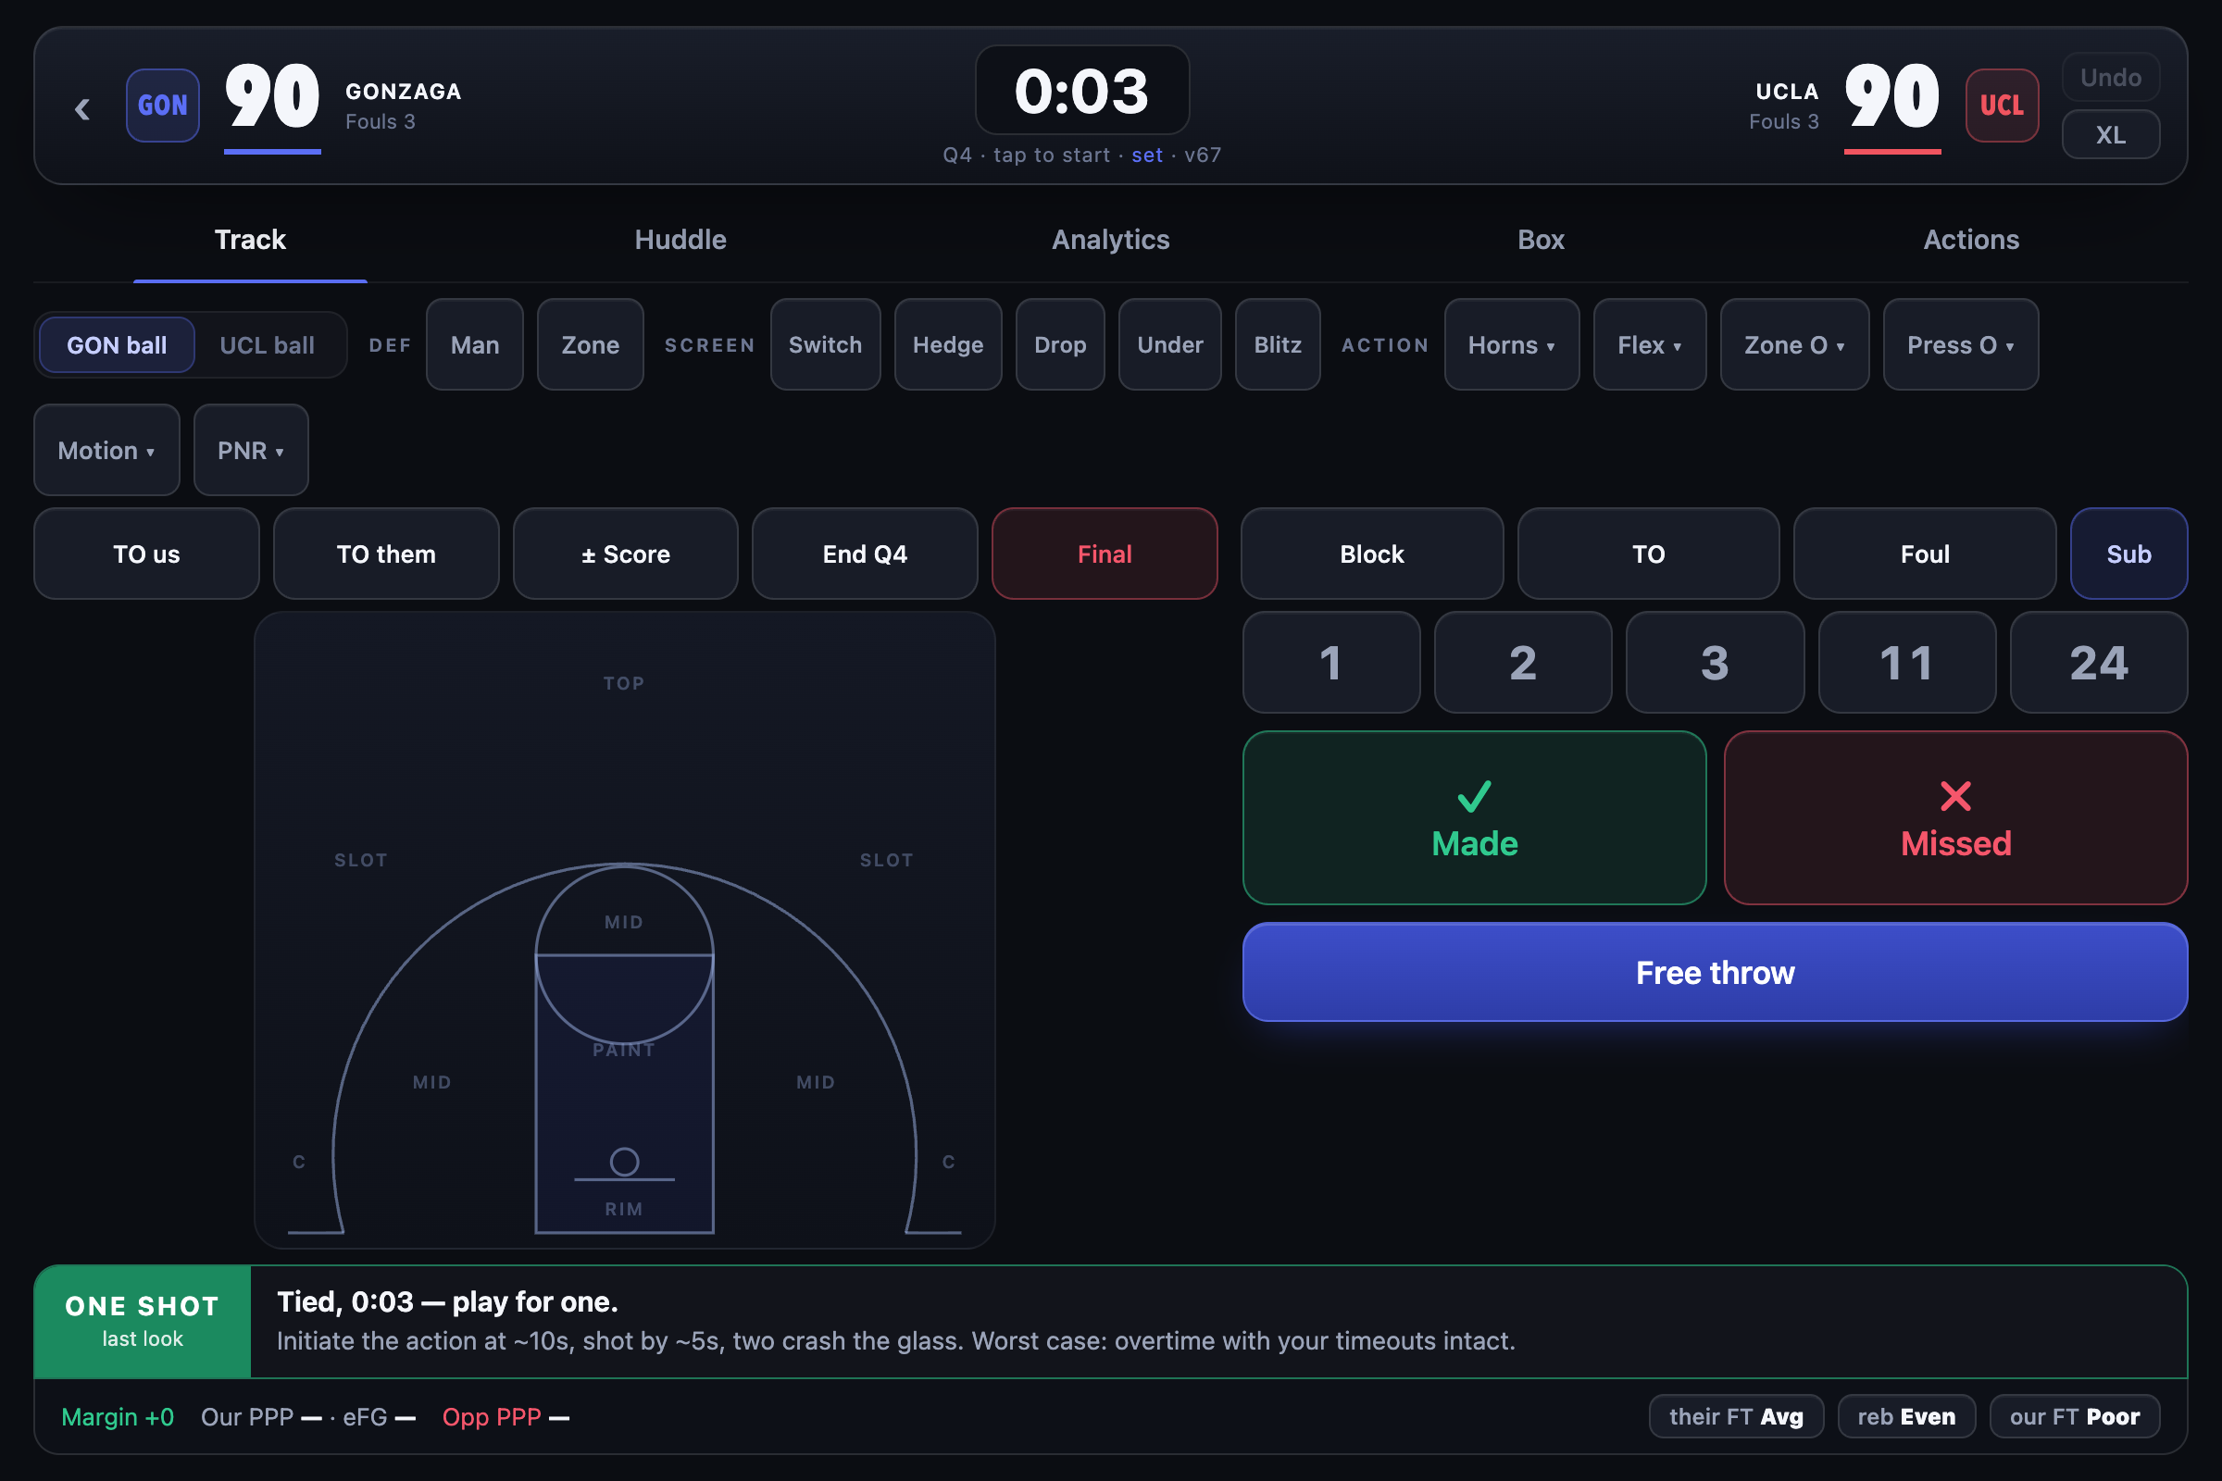Toggle Zone defense

(x=591, y=344)
